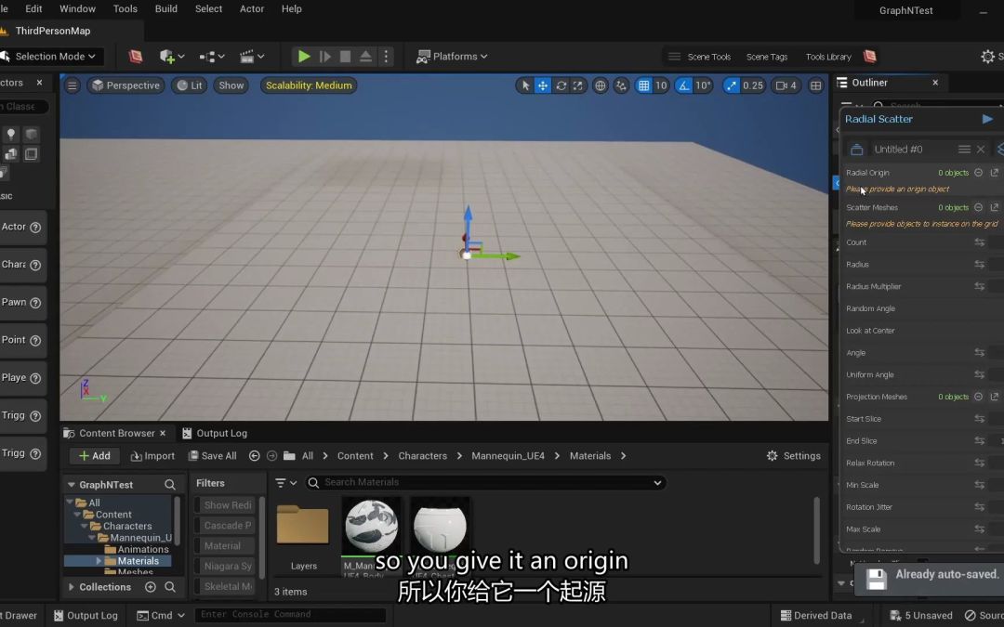The width and height of the screenshot is (1004, 627).
Task: Click the navigate back arrow in Content Browser
Action: tap(254, 456)
